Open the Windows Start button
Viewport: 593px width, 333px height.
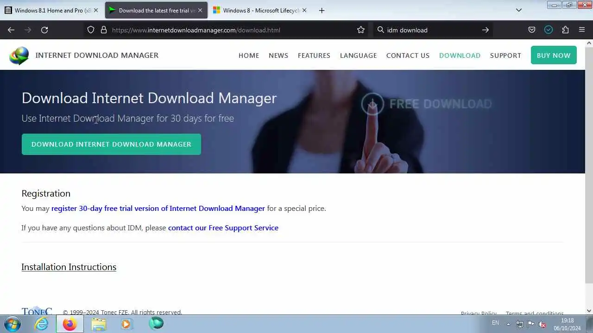[12, 324]
